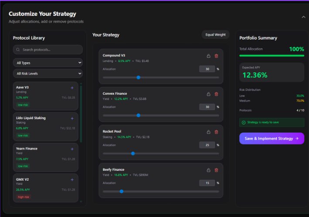Add Aave V3 with plus icon
Image resolution: width=309 pixels, height=217 pixels.
[72, 88]
